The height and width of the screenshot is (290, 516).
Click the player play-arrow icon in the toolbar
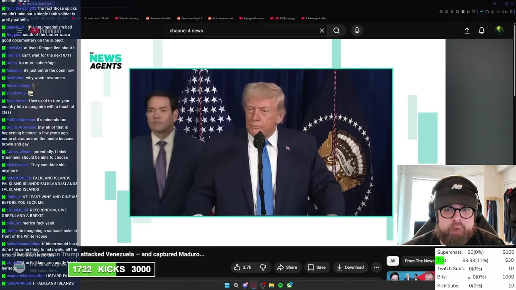point(468,12)
